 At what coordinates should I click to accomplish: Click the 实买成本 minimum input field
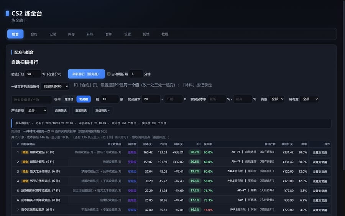pyautogui.click(x=151, y=99)
